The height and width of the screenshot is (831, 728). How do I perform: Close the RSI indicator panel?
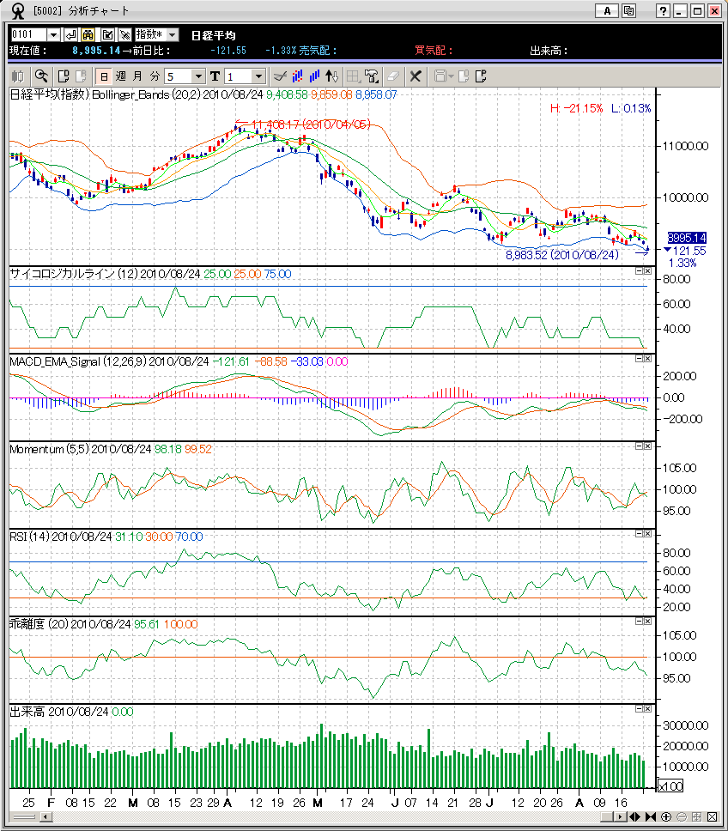tap(648, 533)
